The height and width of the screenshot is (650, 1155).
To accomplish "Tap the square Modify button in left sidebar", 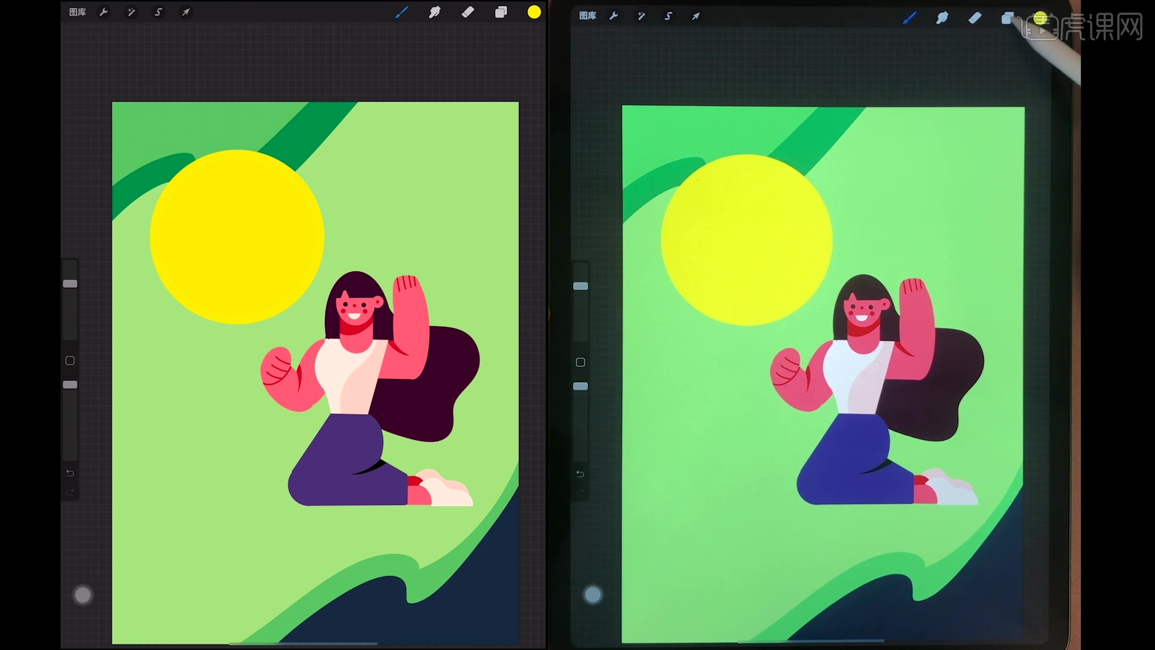I will pyautogui.click(x=70, y=361).
